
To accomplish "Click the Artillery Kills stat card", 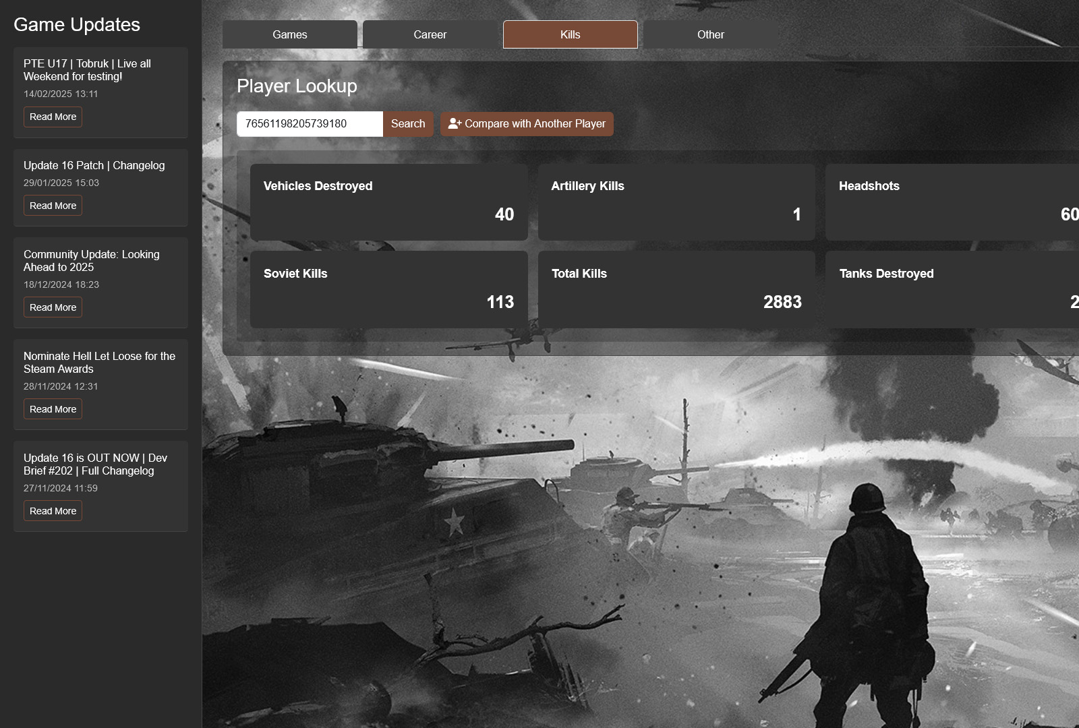I will point(676,202).
